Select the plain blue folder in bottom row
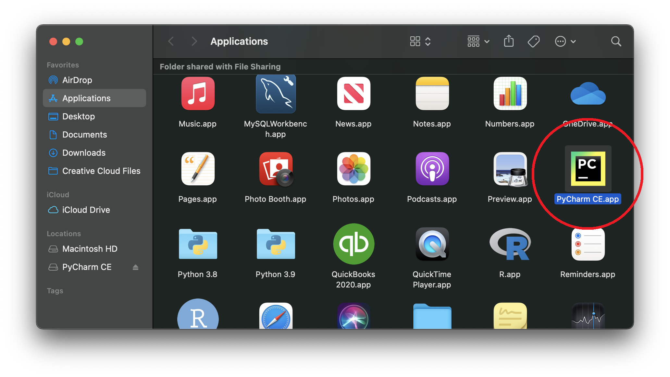670x377 pixels. point(432,316)
